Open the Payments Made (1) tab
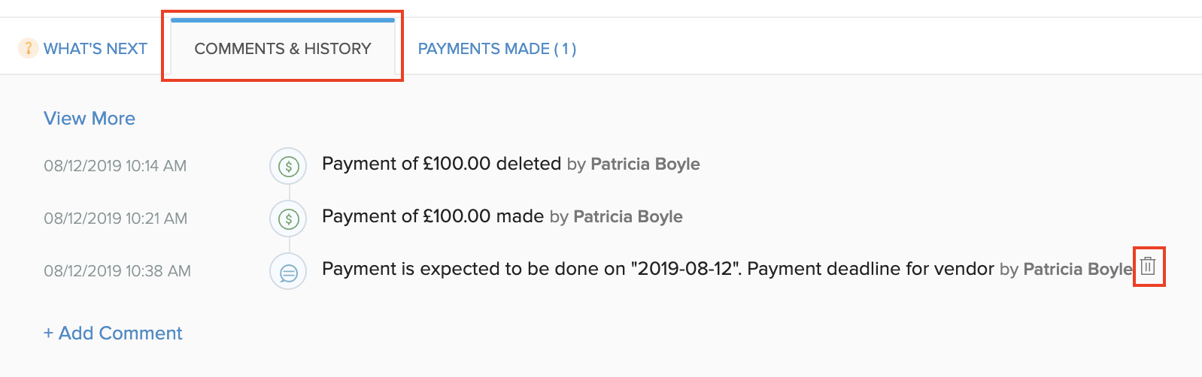Screen dimensions: 1202x377 coord(496,49)
